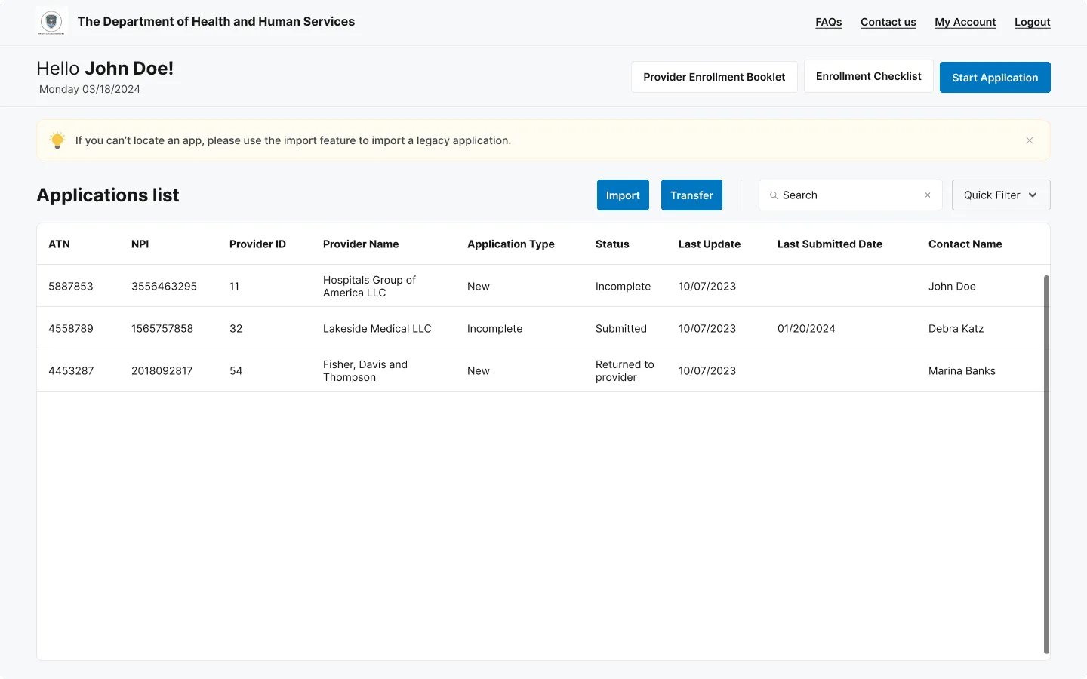The image size is (1087, 679).
Task: Click the magnifier icon in the search box
Action: pos(774,195)
